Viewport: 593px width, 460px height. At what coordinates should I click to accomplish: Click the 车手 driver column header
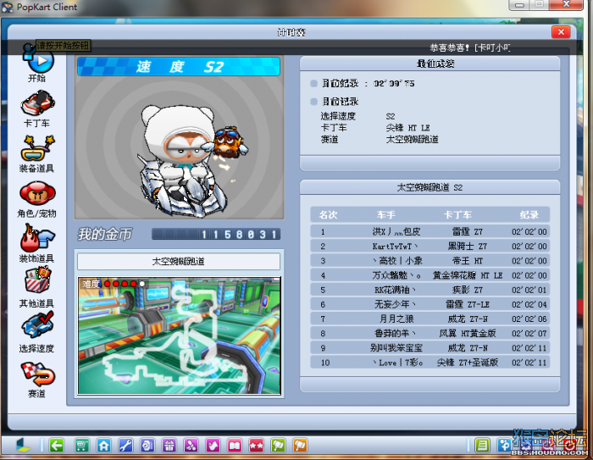pyautogui.click(x=386, y=215)
